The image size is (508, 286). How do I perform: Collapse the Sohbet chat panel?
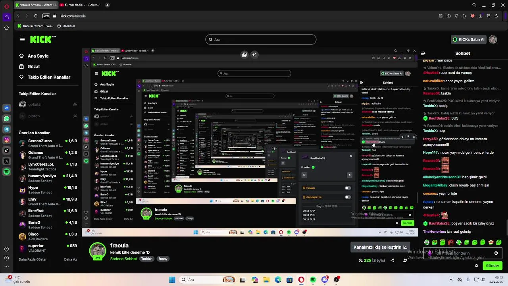tap(423, 53)
